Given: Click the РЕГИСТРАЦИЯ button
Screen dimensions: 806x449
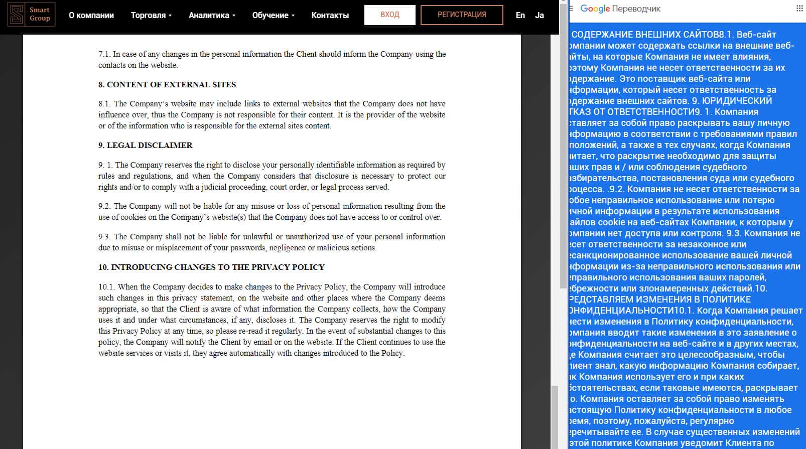Looking at the screenshot, I should pyautogui.click(x=461, y=15).
